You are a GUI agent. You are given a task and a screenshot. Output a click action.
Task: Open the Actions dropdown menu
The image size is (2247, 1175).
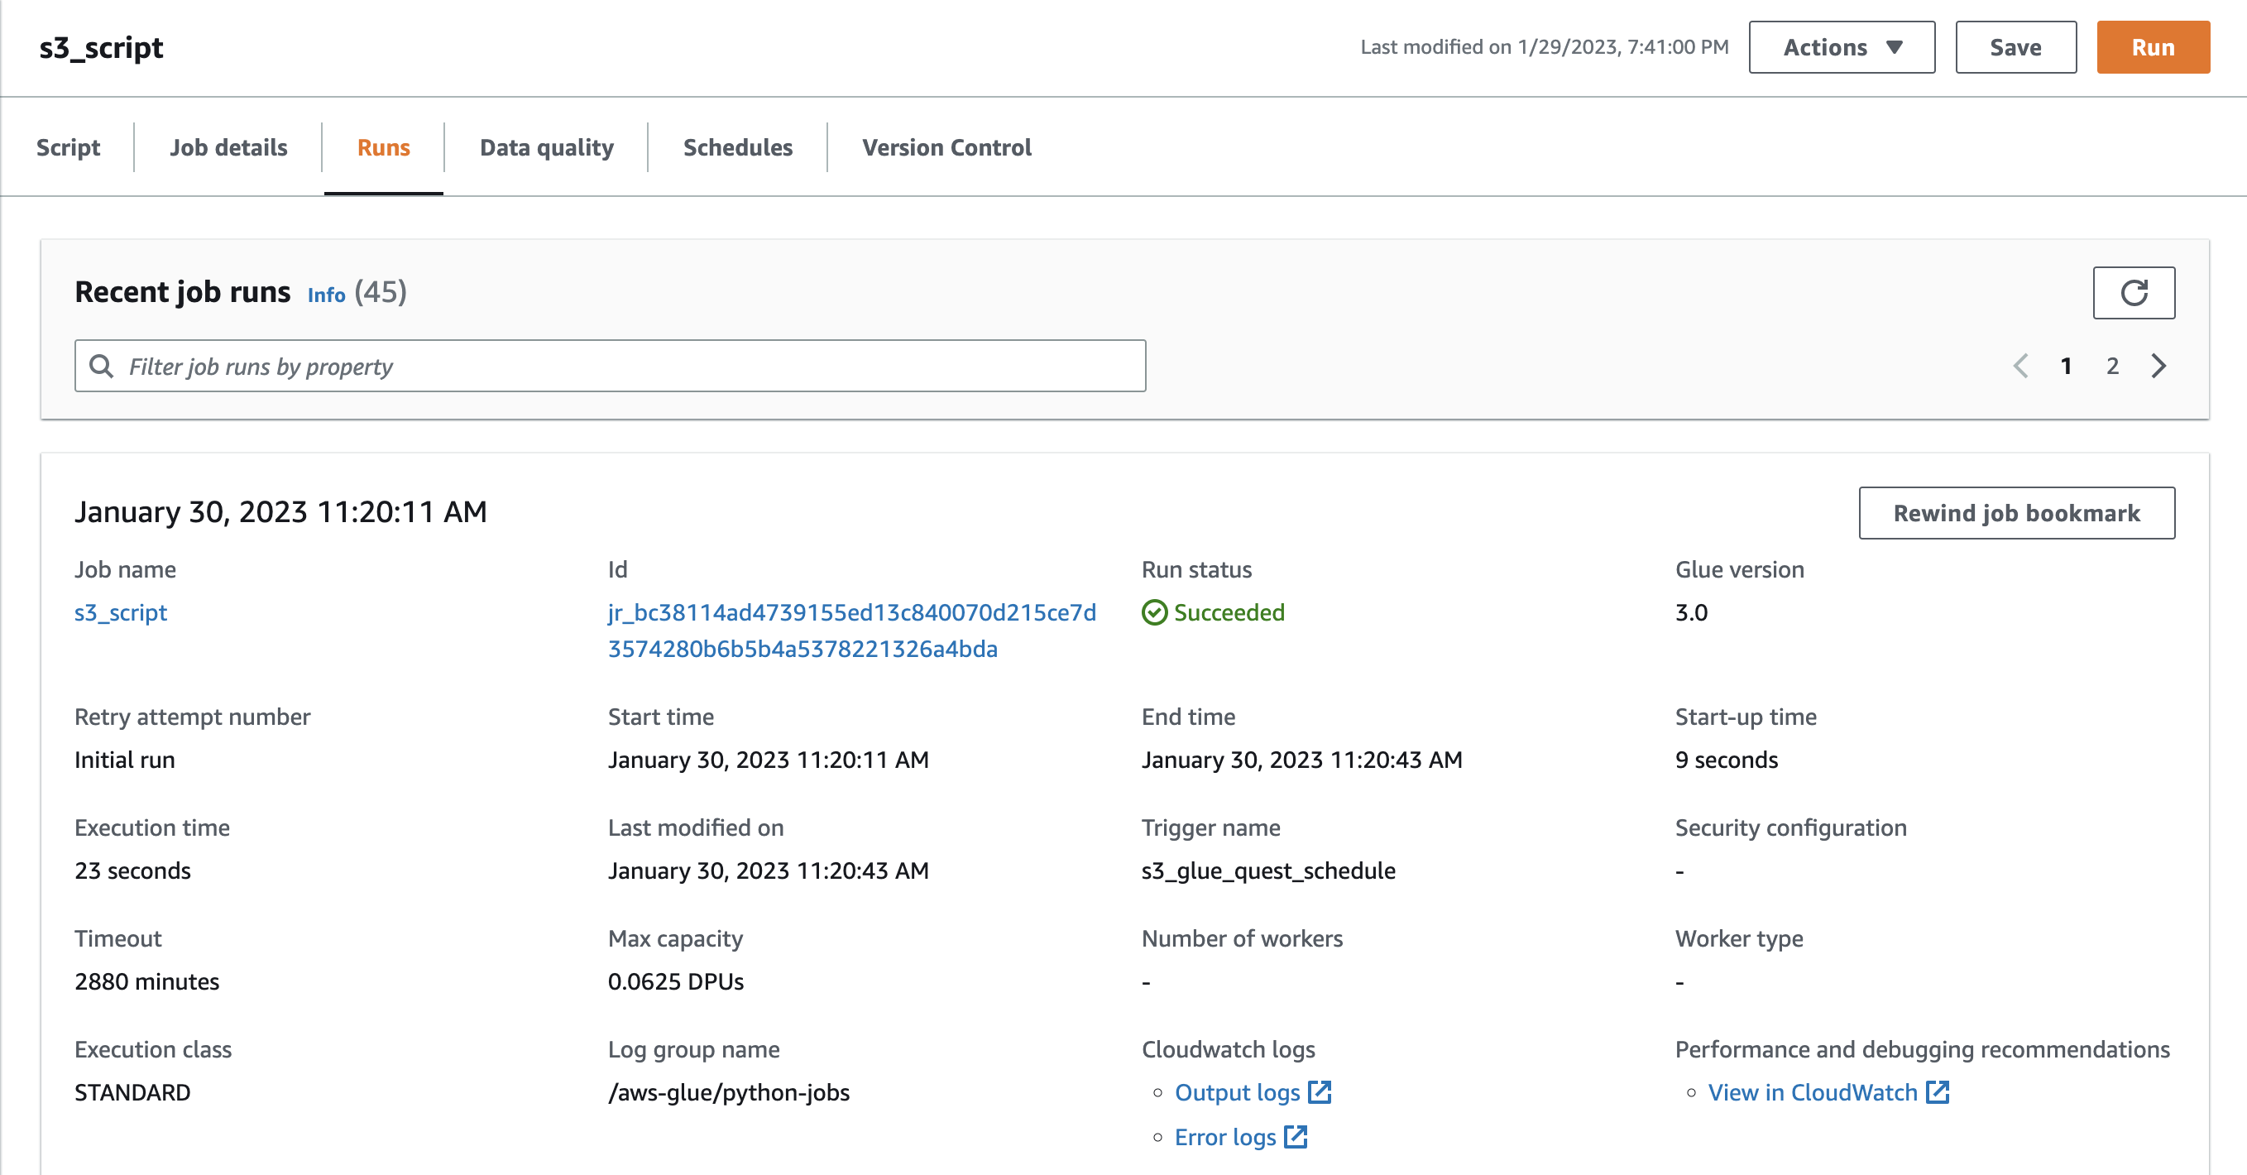tap(1842, 47)
